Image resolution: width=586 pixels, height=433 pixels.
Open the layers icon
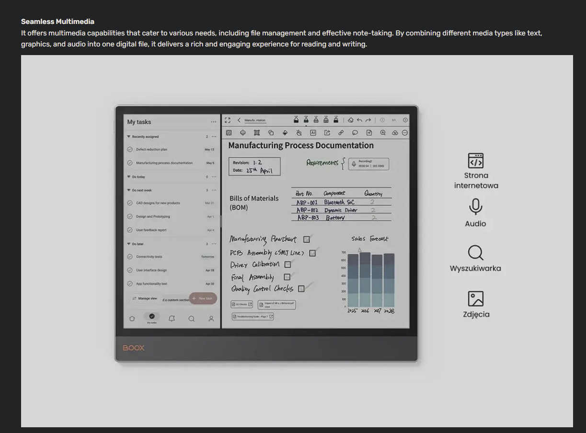(242, 133)
